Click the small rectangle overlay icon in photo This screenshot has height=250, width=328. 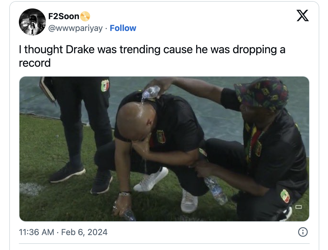pos(299,207)
